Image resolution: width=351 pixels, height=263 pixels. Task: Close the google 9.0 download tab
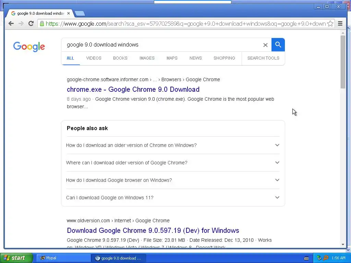click(69, 13)
